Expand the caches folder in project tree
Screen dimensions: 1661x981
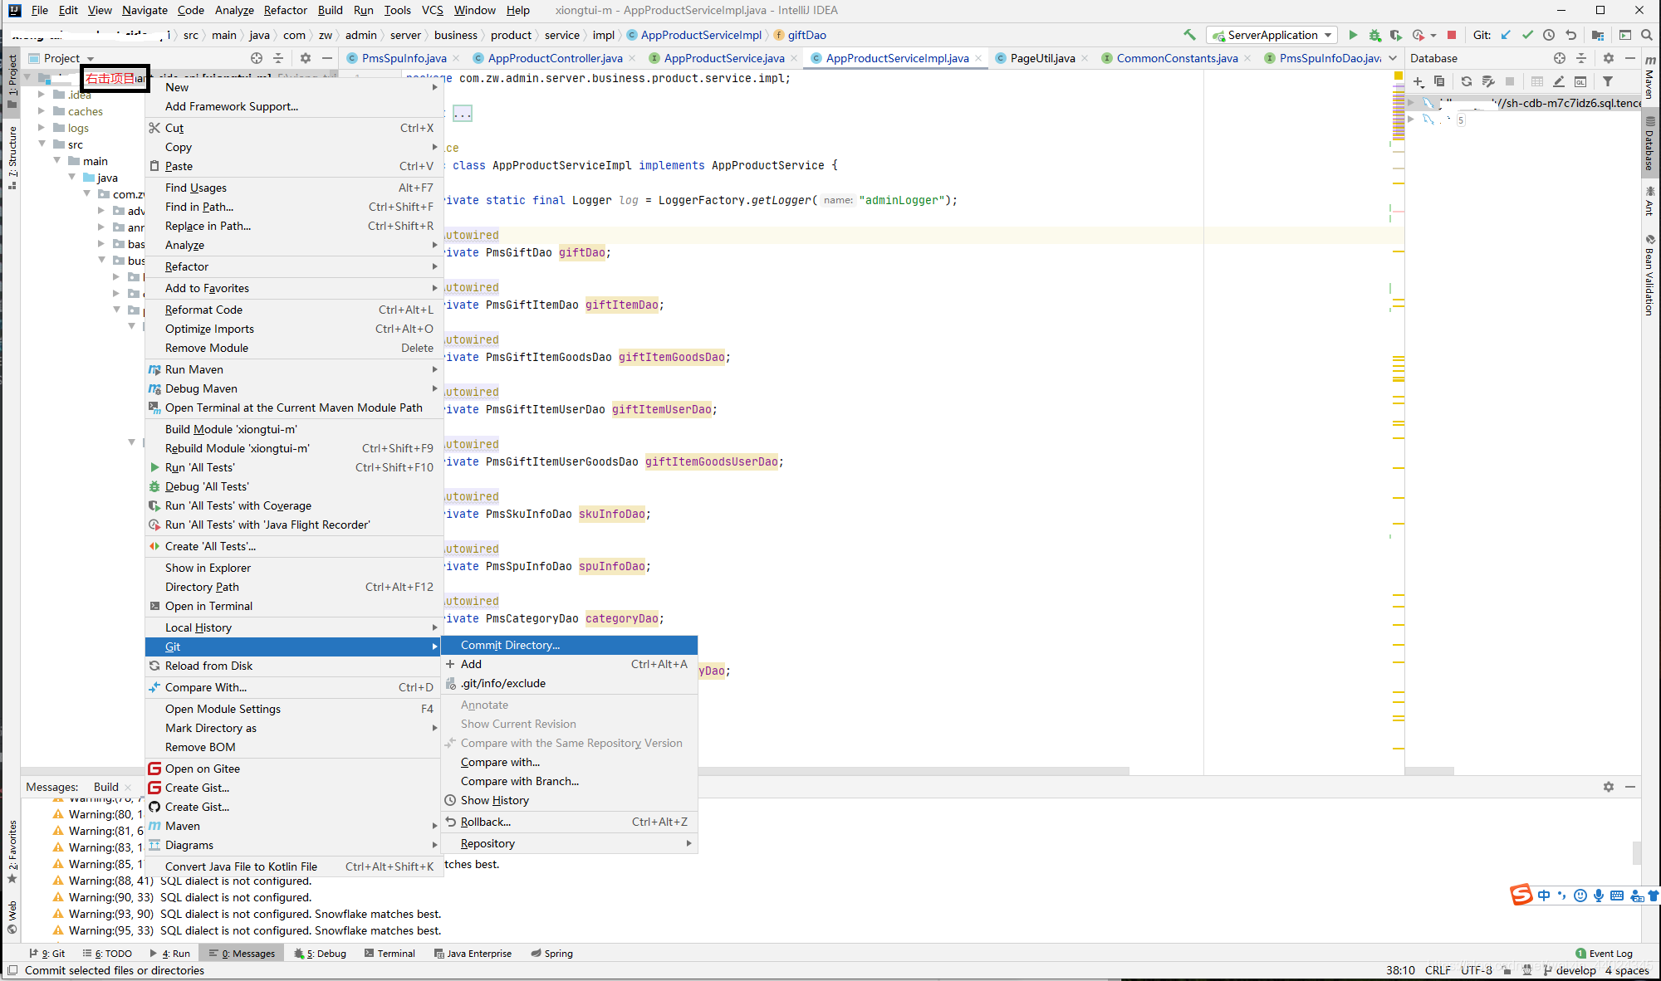click(41, 110)
